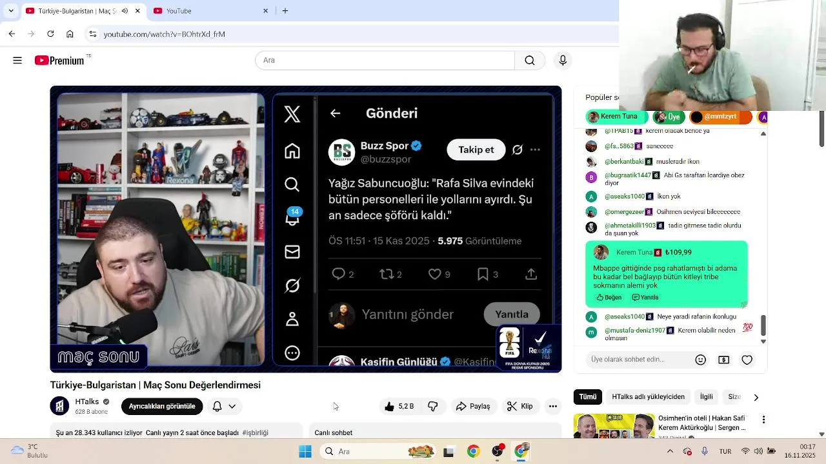Show hidden system tray icons
This screenshot has height=464, width=826.
click(x=670, y=451)
